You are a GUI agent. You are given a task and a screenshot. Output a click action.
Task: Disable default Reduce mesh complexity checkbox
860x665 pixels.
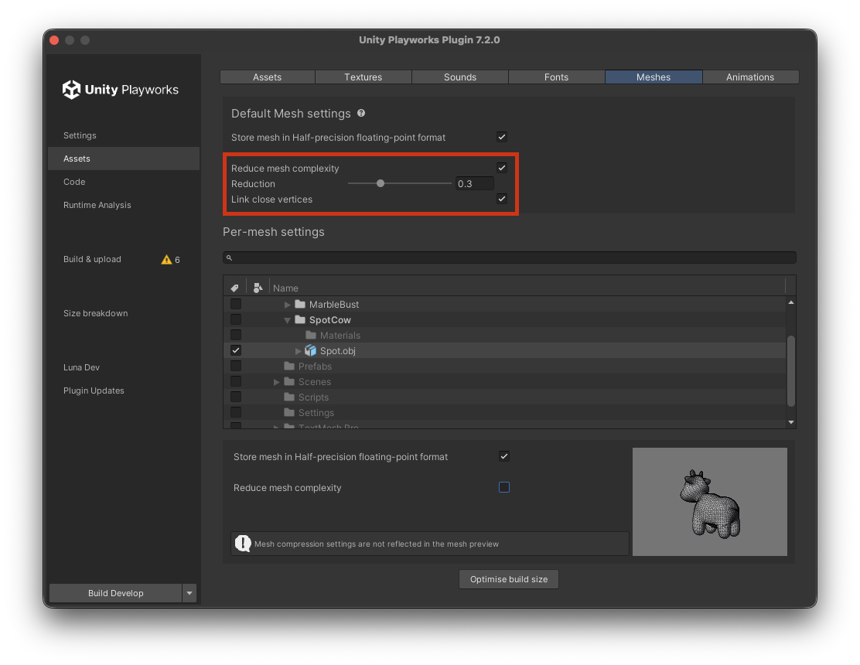(x=502, y=168)
